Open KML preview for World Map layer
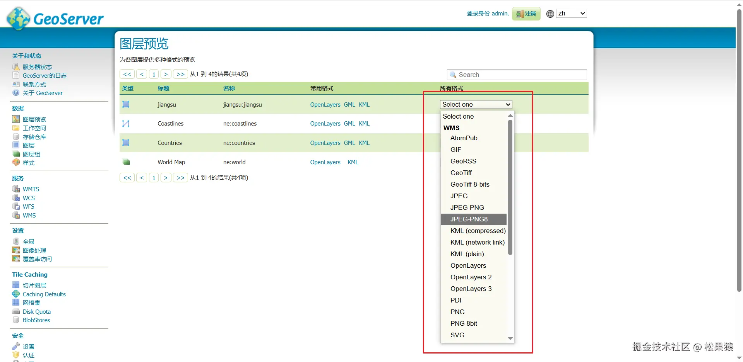The width and height of the screenshot is (743, 362). tap(353, 162)
